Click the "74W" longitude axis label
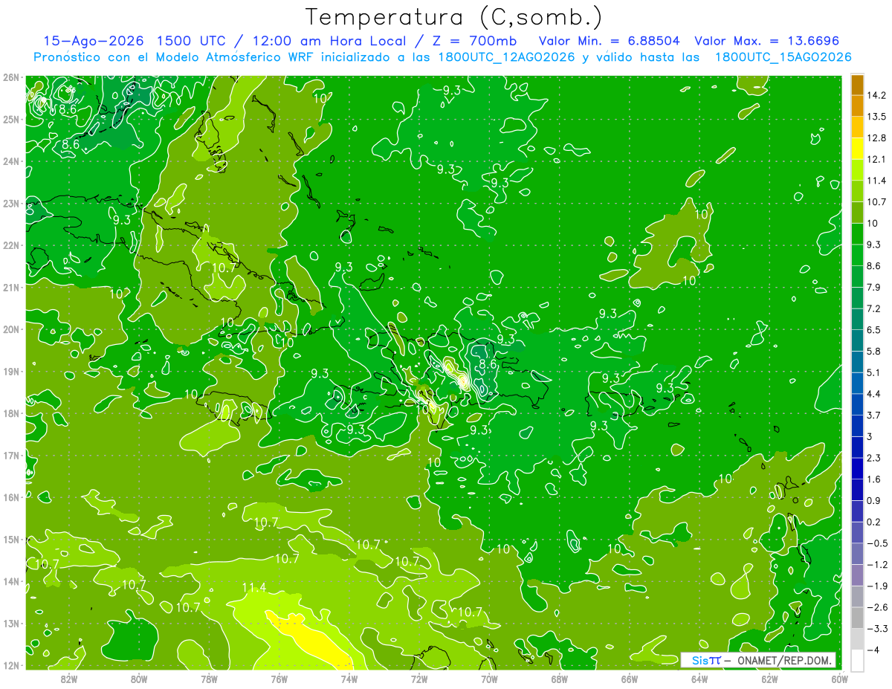Screen dimensions: 892x689 [x=349, y=678]
